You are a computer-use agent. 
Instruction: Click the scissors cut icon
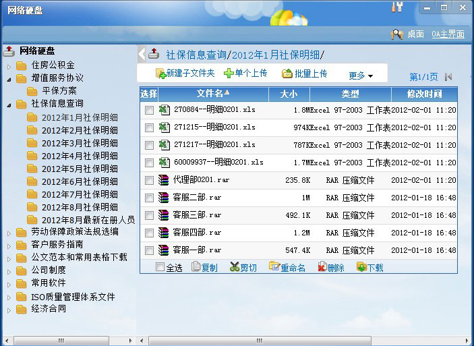(234, 267)
